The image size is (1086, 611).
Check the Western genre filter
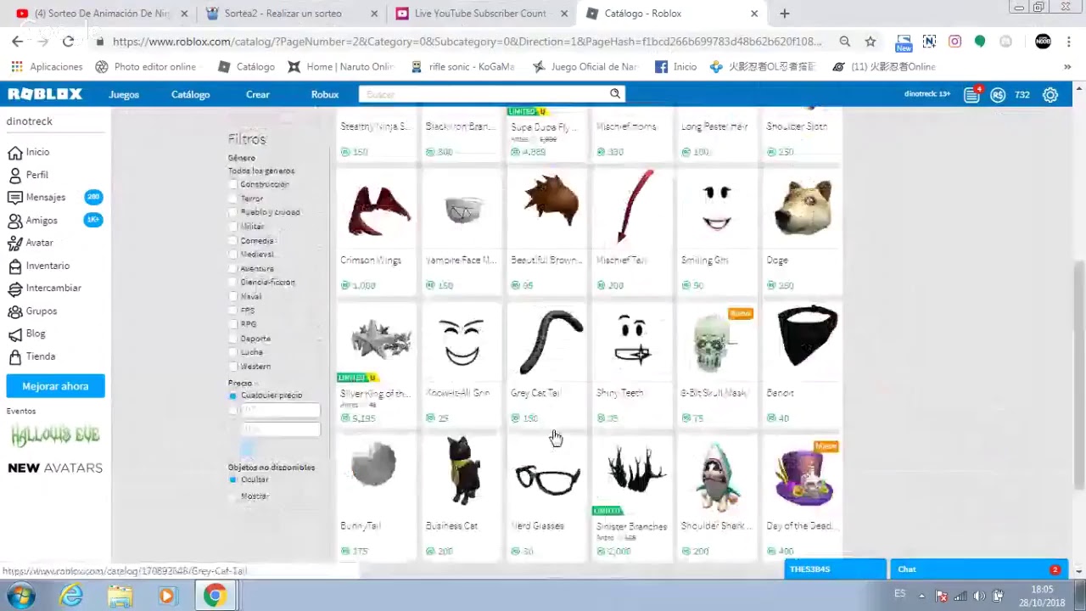(x=233, y=367)
